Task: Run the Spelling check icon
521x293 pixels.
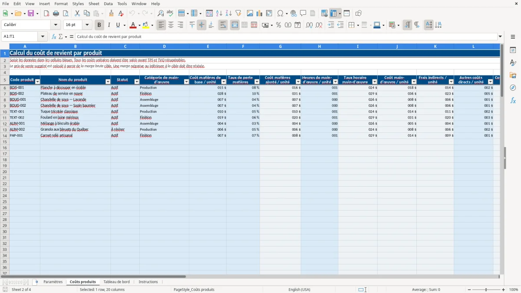Action: [x=170, y=13]
